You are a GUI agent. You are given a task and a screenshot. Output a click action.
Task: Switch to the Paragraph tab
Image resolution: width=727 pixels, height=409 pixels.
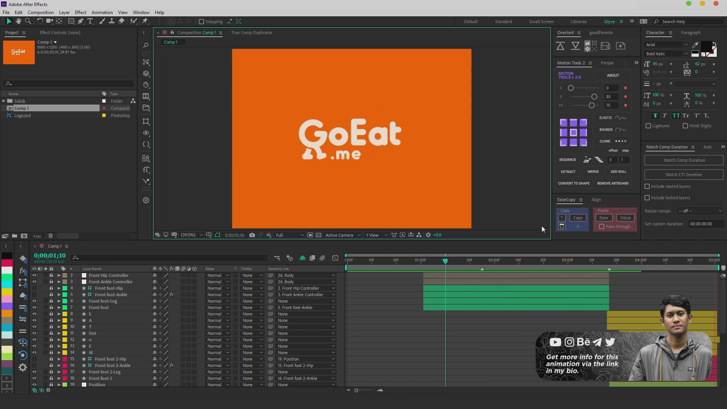tap(691, 33)
